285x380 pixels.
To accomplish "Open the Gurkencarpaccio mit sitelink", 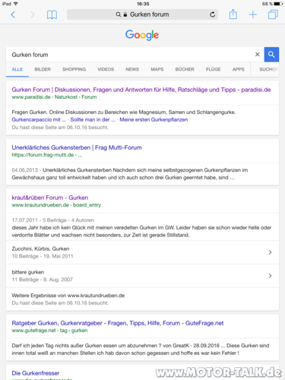I will [39, 119].
